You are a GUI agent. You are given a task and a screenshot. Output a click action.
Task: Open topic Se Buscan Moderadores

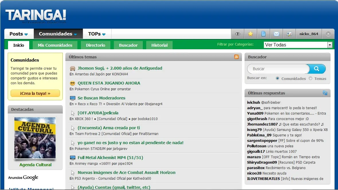click(x=101, y=98)
